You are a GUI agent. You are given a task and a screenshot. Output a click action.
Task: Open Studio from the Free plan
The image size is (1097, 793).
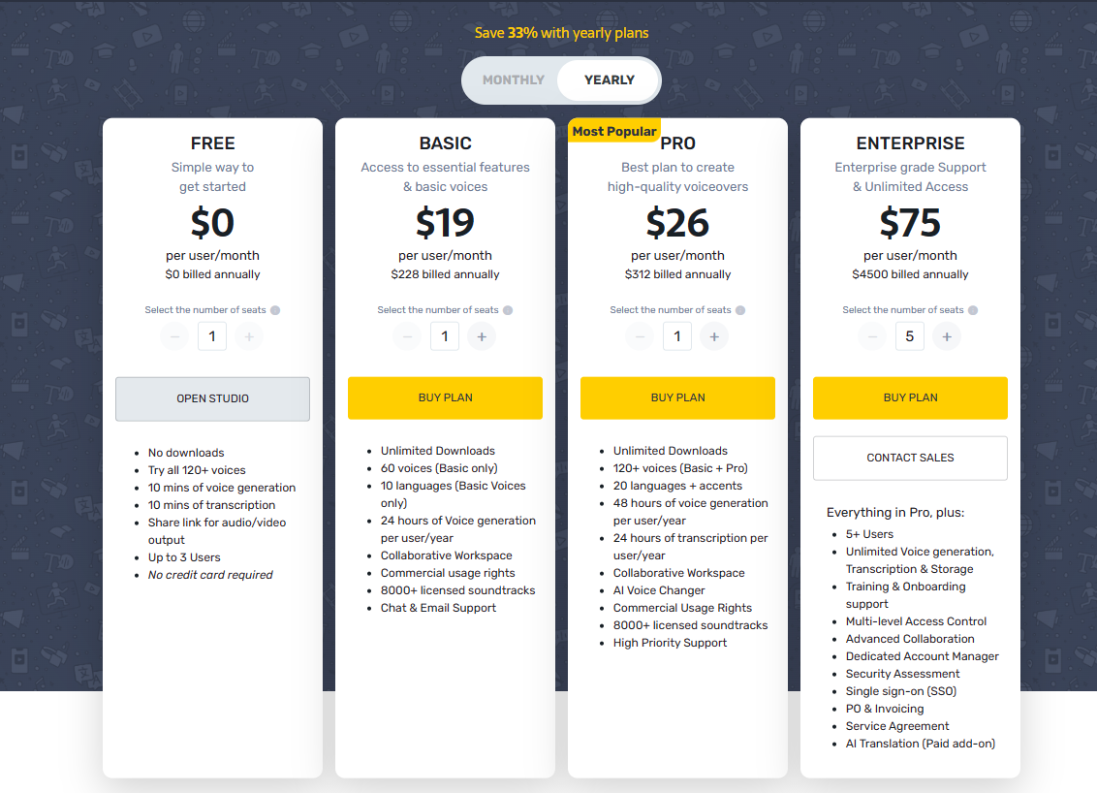pyautogui.click(x=212, y=398)
